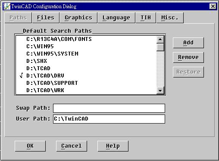Select D:\TCAD\SUPPORT in list
Image resolution: width=219 pixels, height=161 pixels.
pos(86,83)
